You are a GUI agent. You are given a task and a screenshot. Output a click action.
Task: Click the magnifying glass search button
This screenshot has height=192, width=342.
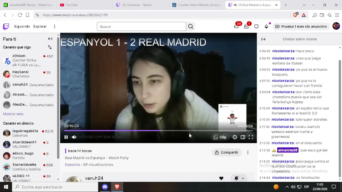191,26
